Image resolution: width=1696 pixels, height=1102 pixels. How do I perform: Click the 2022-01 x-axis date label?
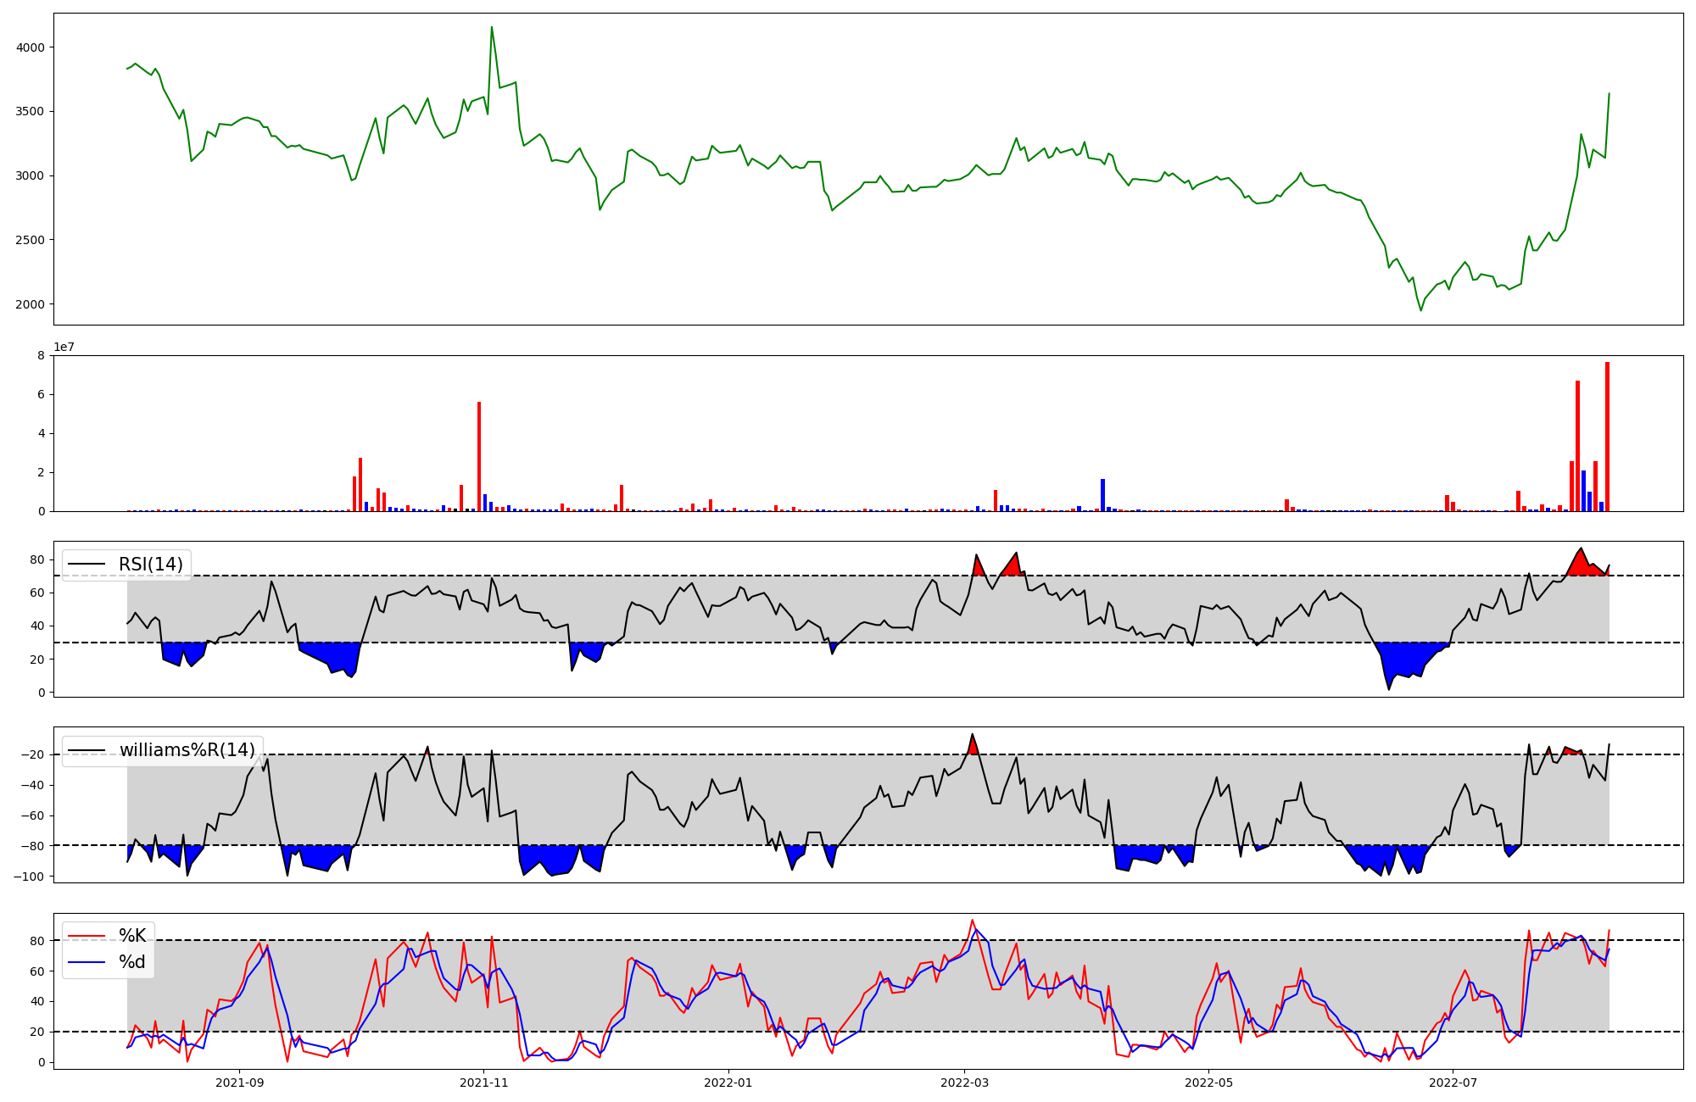[728, 1083]
